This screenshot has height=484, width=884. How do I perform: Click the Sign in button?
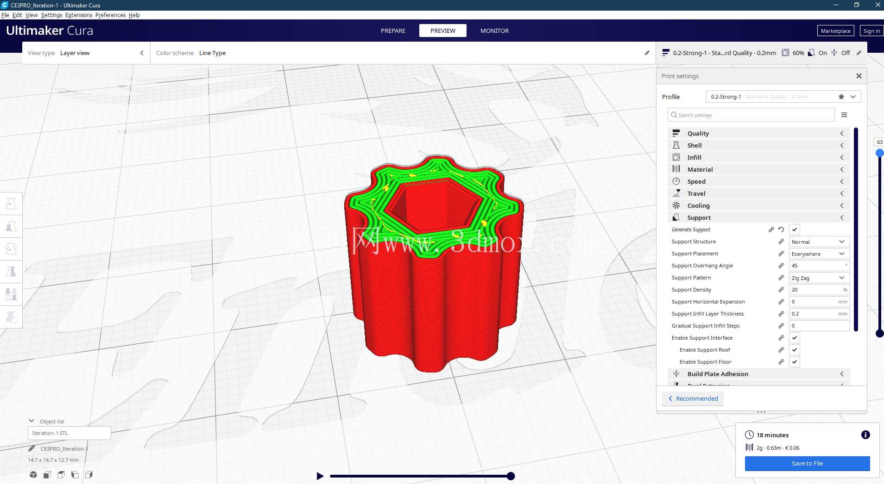coord(871,31)
